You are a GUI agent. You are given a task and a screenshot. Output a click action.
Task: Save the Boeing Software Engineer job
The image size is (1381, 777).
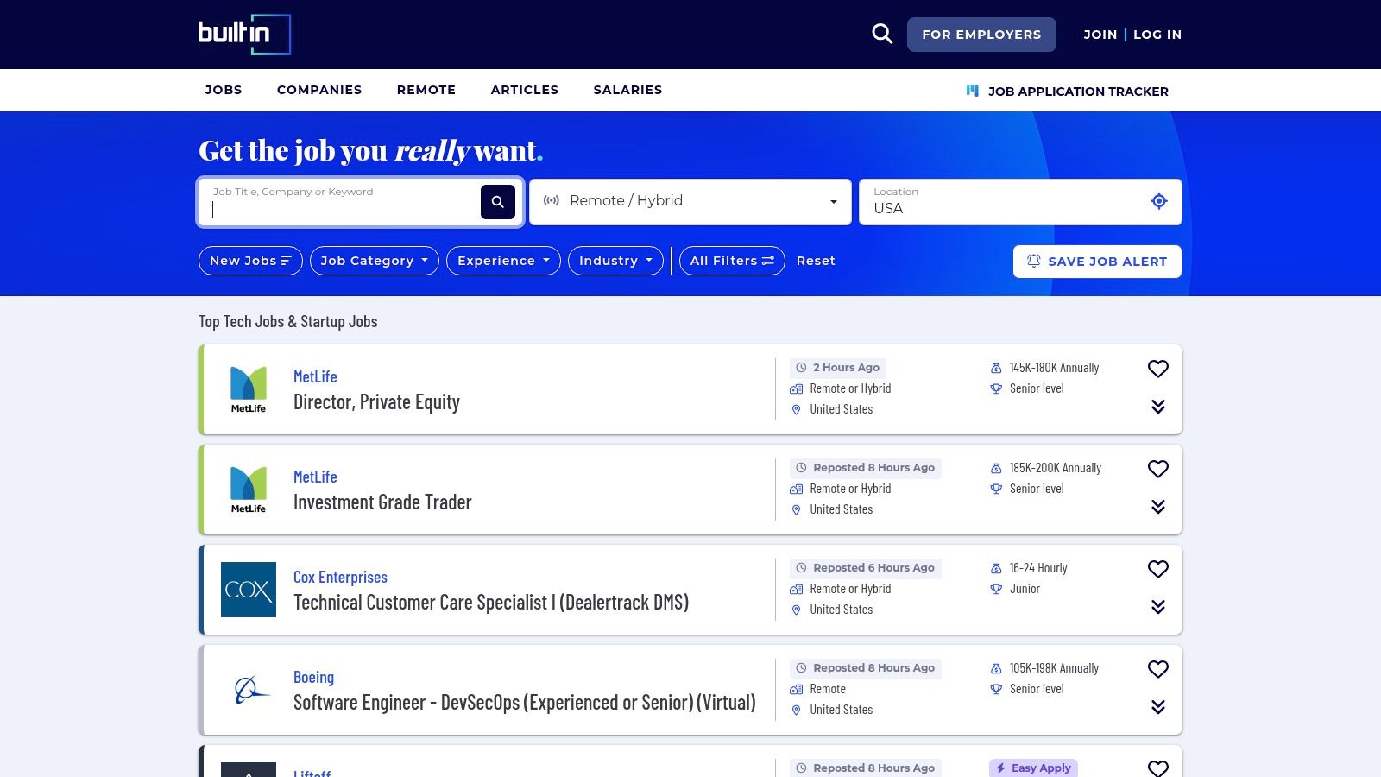(x=1158, y=669)
